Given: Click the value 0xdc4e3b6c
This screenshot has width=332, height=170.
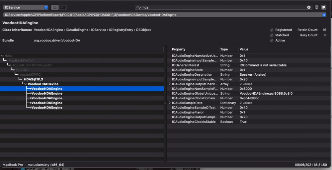Looking at the screenshot, I should [x=249, y=98].
